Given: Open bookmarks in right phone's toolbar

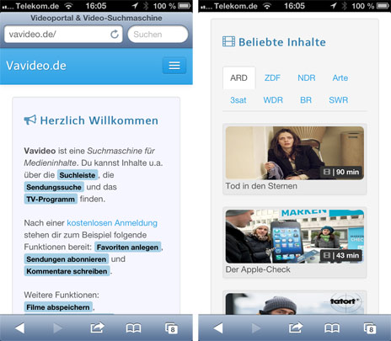Looking at the screenshot, I should tap(332, 328).
